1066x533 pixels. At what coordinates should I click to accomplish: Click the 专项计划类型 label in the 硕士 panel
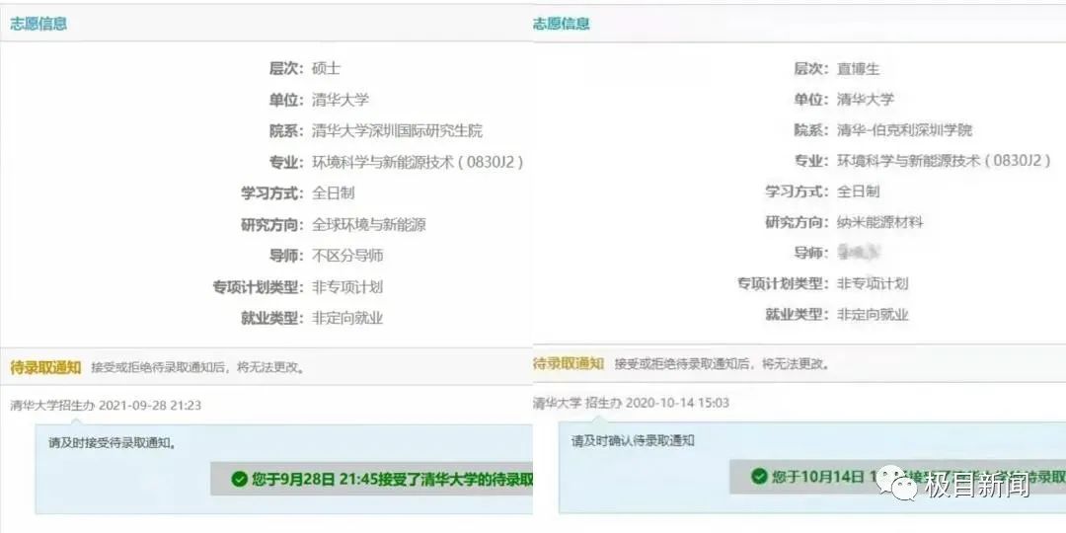coord(259,287)
